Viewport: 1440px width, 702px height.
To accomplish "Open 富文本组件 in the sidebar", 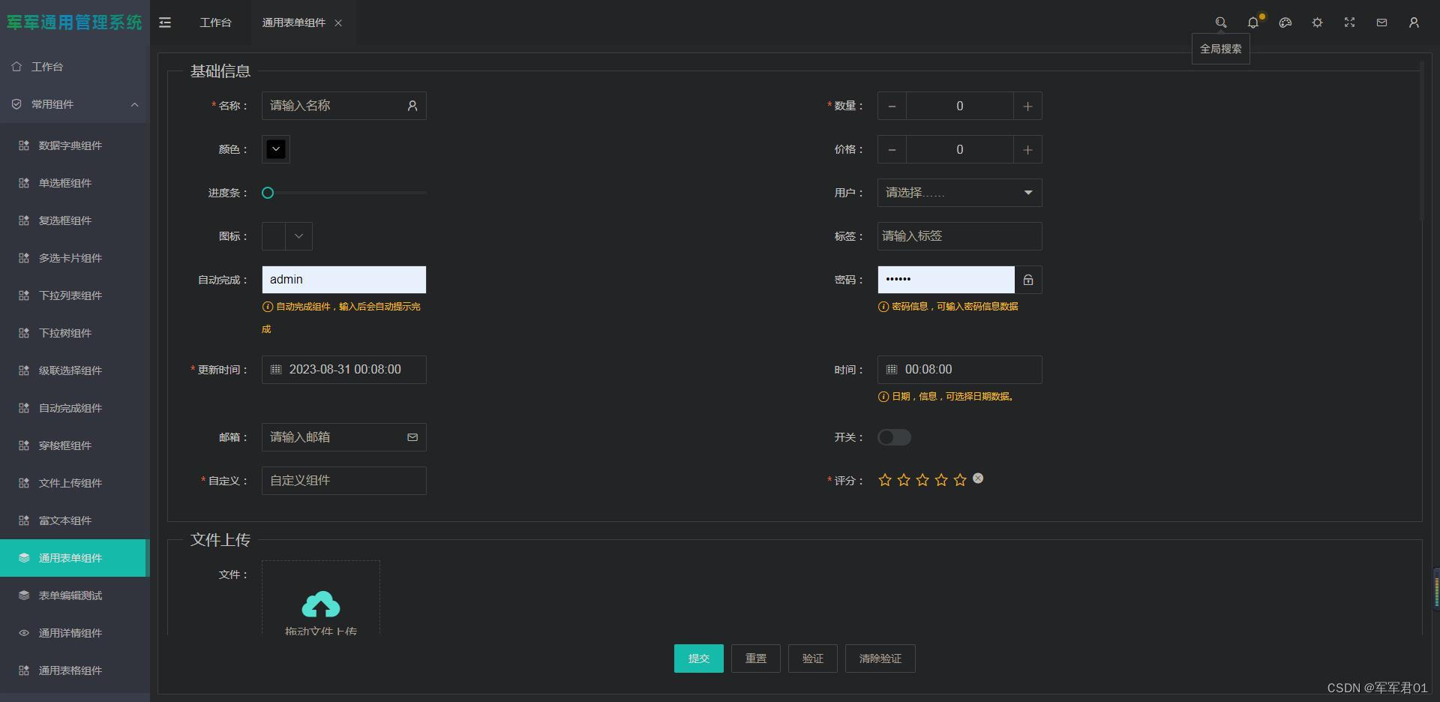I will (75, 520).
